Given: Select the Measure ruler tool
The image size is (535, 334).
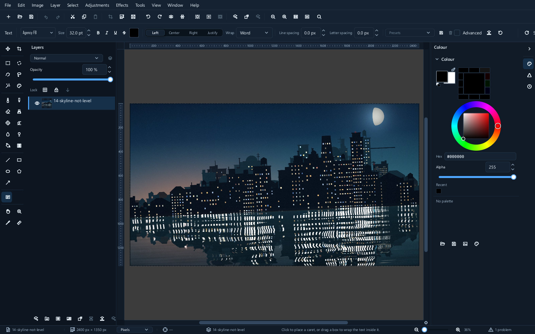Looking at the screenshot, I should tap(19, 223).
